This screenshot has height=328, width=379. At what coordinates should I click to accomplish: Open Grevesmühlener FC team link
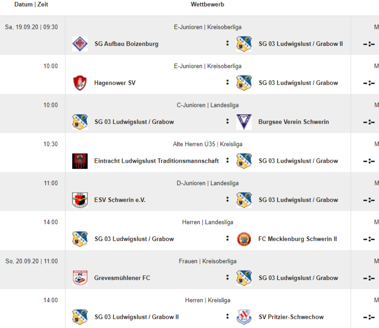[122, 278]
